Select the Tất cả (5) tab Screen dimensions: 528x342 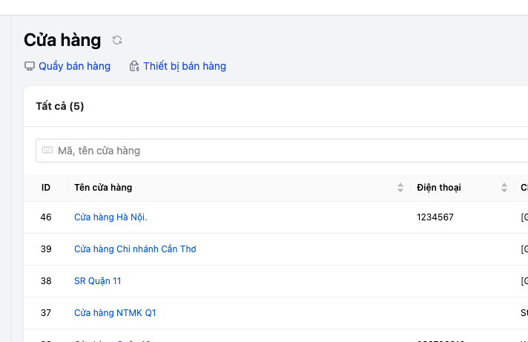60,106
